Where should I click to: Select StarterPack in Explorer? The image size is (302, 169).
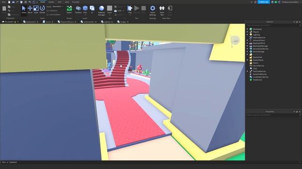tap(257, 57)
